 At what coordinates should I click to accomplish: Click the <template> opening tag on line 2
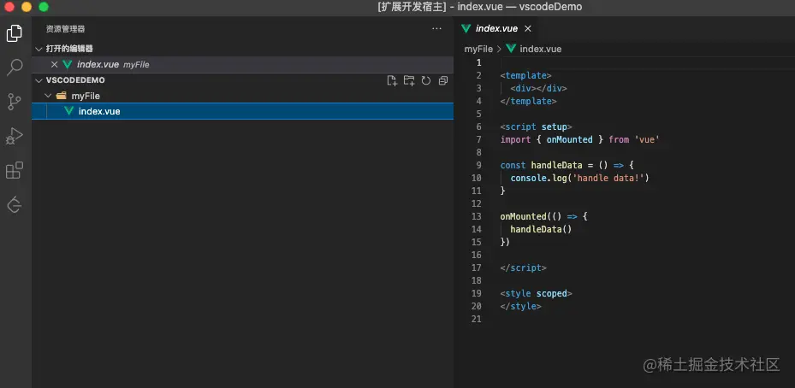525,75
